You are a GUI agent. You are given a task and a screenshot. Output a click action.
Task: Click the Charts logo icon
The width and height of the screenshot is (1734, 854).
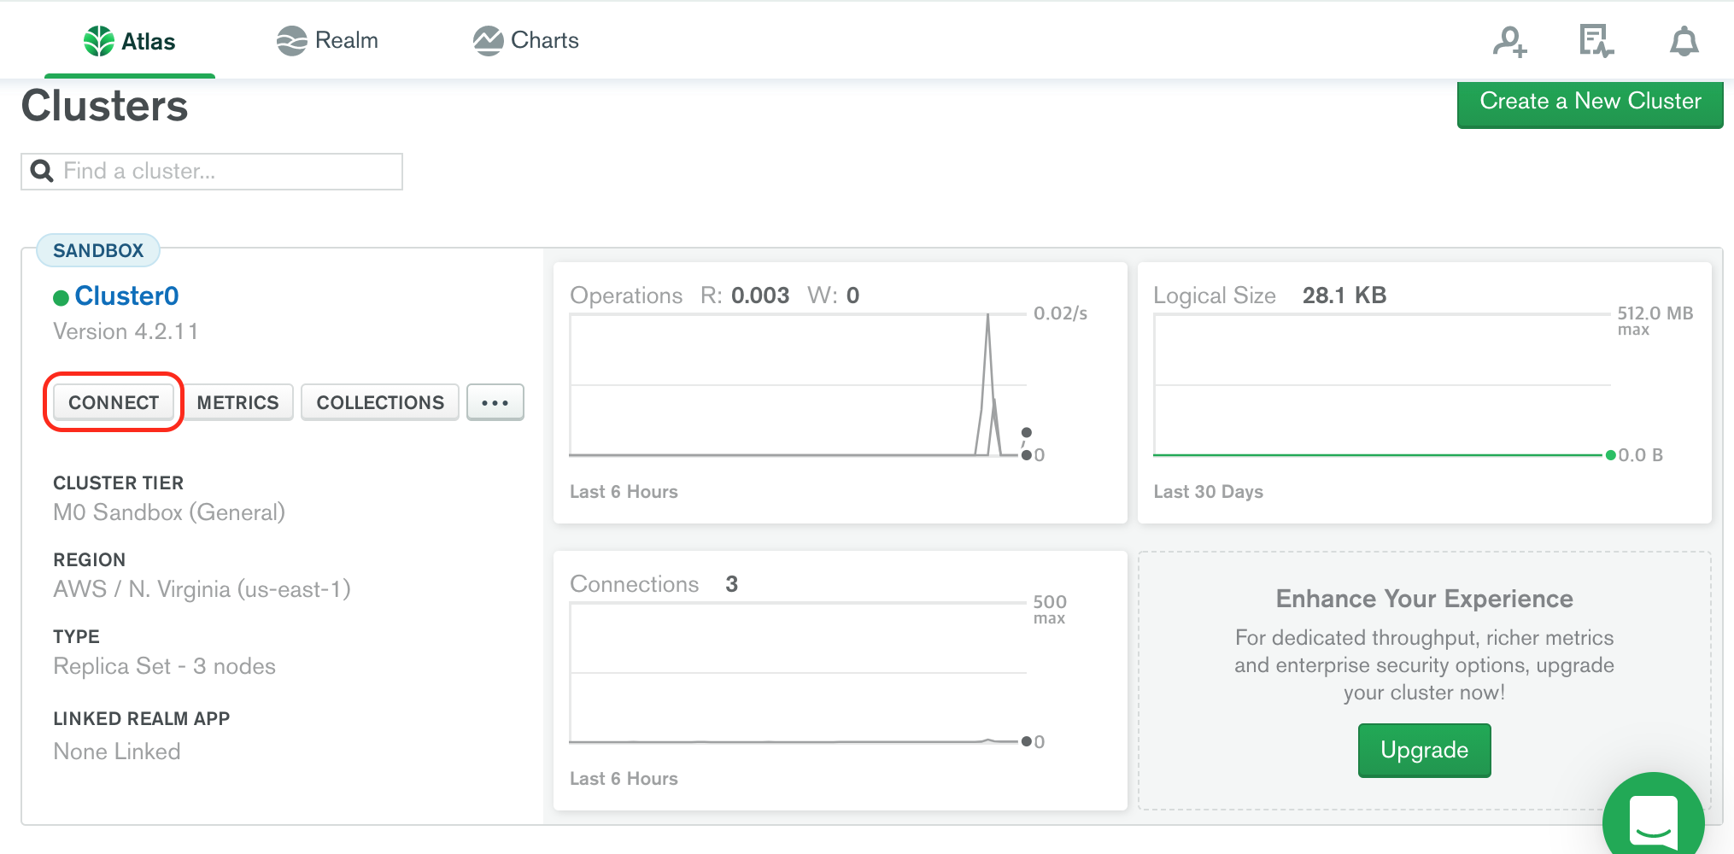(x=488, y=41)
